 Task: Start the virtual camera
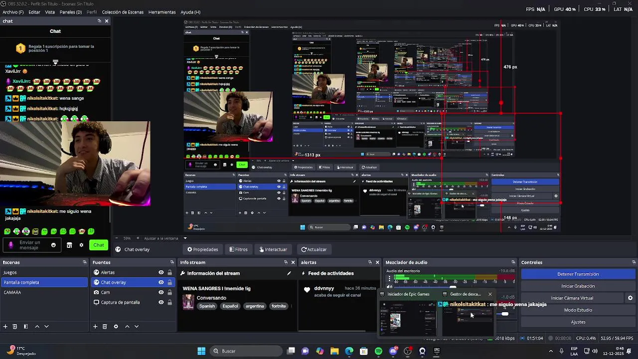[x=572, y=298]
